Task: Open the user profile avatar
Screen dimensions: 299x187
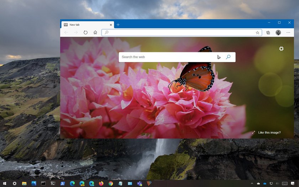Action: pos(278,32)
